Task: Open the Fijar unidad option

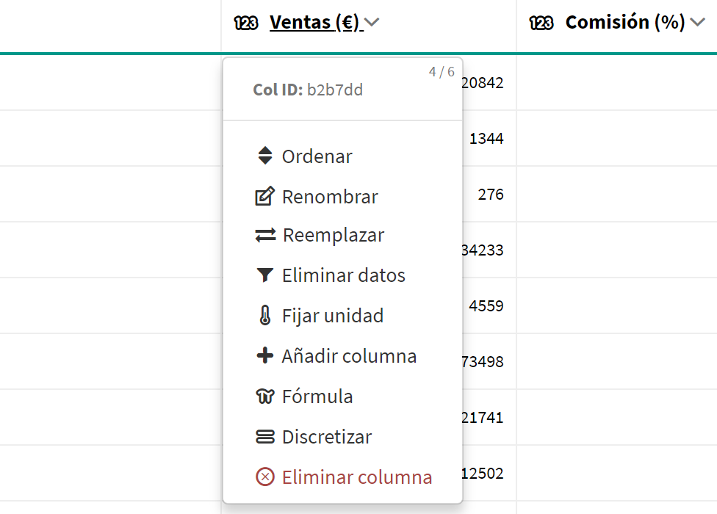Action: (333, 316)
